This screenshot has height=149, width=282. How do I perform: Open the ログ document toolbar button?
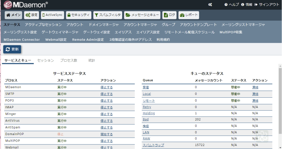point(169,15)
